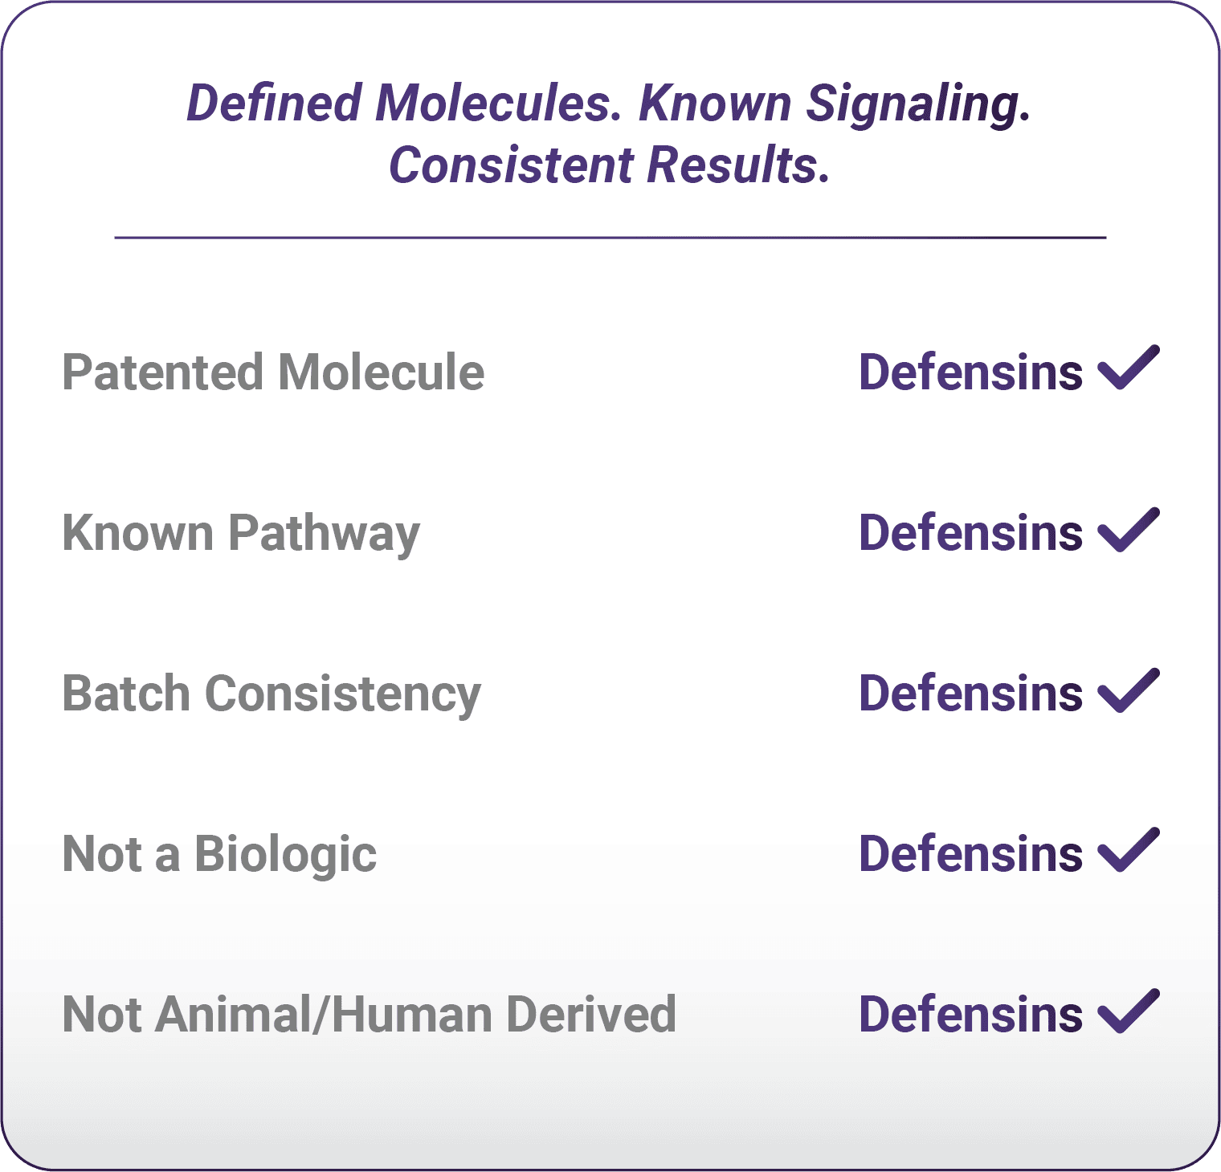Click Defensins text in Known Pathway row

tap(970, 533)
